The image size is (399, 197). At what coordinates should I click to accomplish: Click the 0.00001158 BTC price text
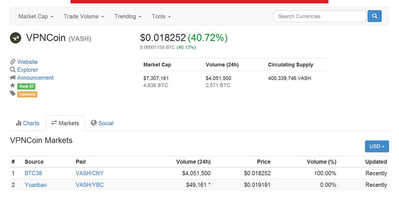(157, 47)
